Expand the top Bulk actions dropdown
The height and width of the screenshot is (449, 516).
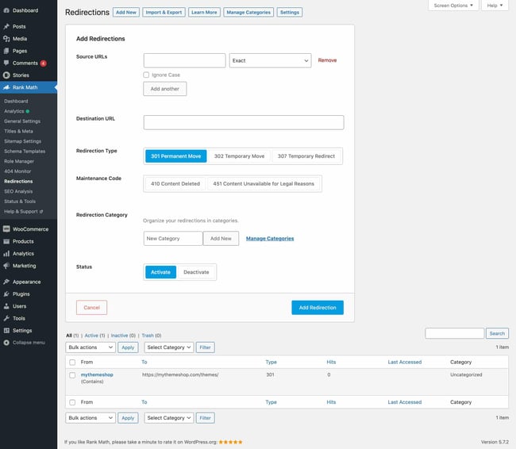click(90, 347)
